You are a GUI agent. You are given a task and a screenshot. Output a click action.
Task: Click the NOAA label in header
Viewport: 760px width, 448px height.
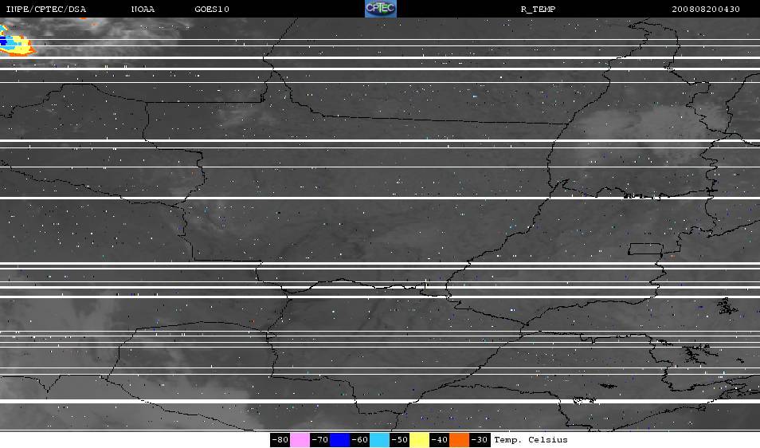(x=143, y=9)
